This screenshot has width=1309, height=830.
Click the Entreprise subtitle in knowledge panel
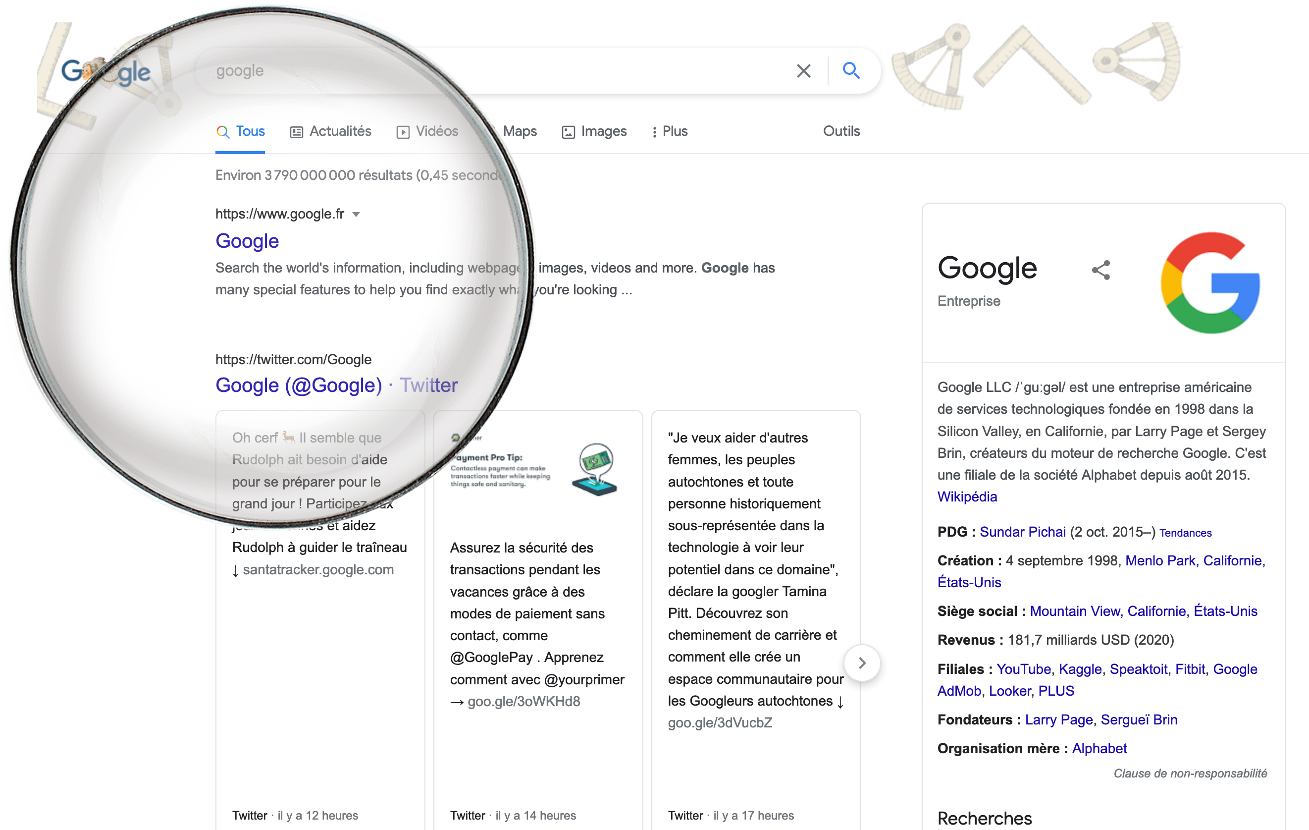(969, 301)
